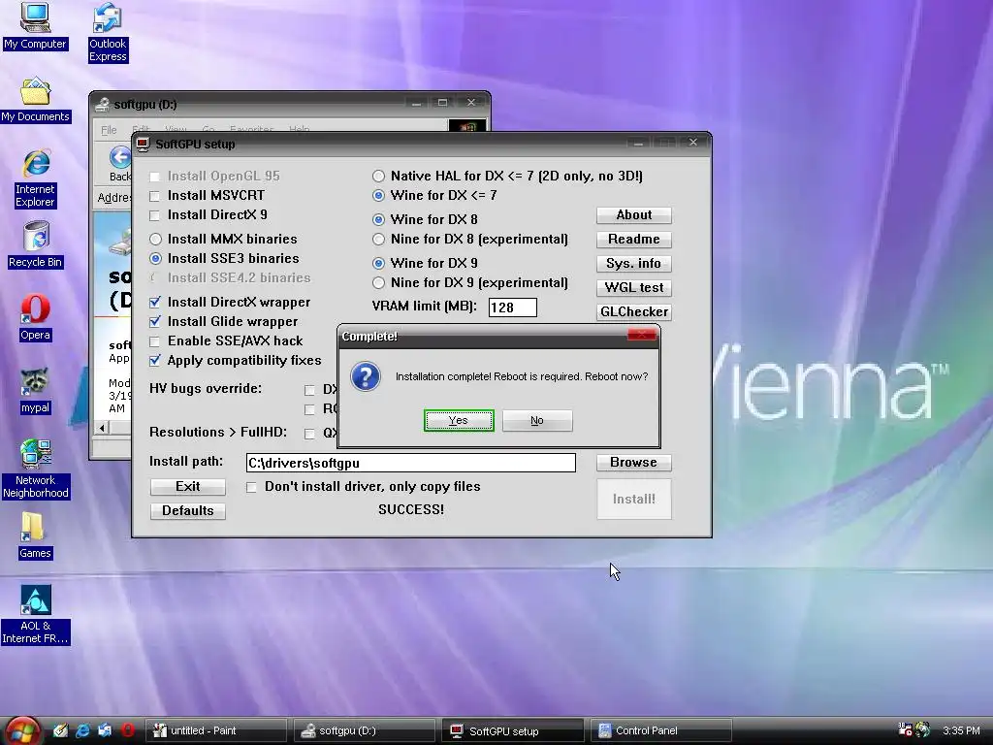This screenshot has width=993, height=745.
Task: Open the Network Neighborhood desktop icon
Action: click(x=35, y=469)
